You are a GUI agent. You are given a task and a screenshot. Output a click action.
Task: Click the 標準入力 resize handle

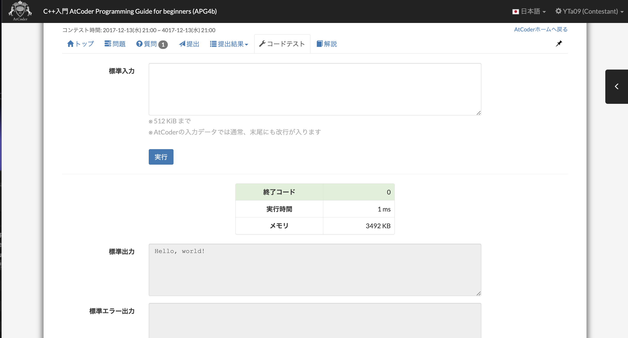pos(478,113)
